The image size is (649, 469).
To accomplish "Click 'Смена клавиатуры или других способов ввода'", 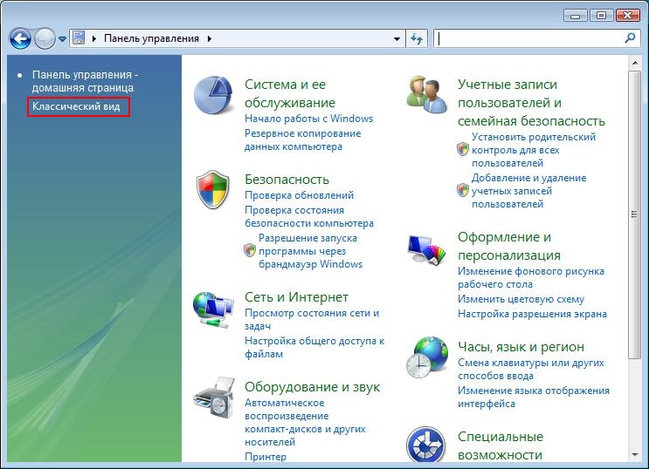I will click(x=531, y=369).
